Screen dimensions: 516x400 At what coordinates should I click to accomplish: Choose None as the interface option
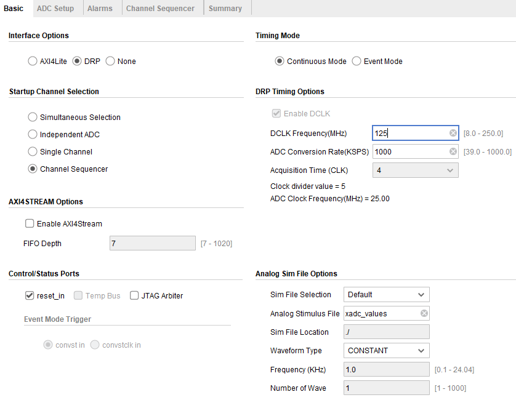coord(110,61)
